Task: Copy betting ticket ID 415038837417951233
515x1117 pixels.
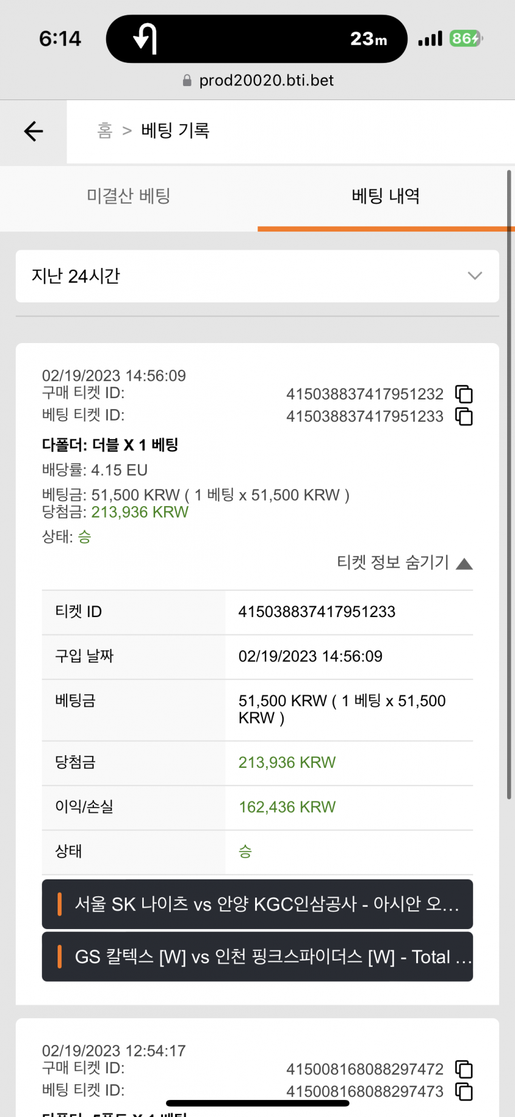Action: point(464,416)
